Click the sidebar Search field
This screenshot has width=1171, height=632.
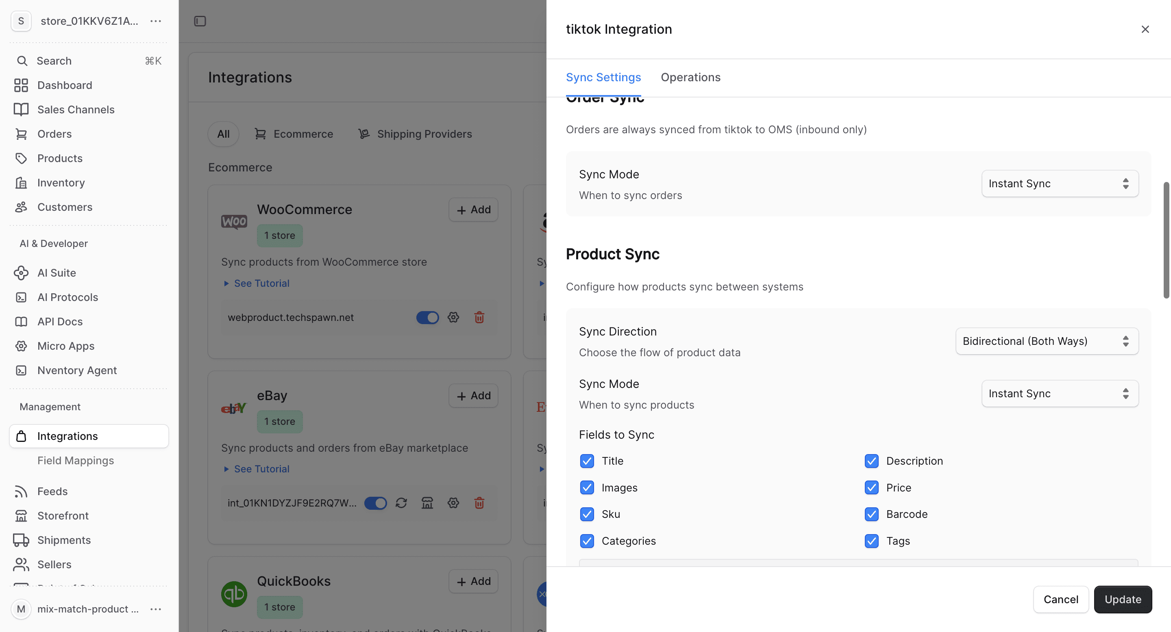pos(89,61)
